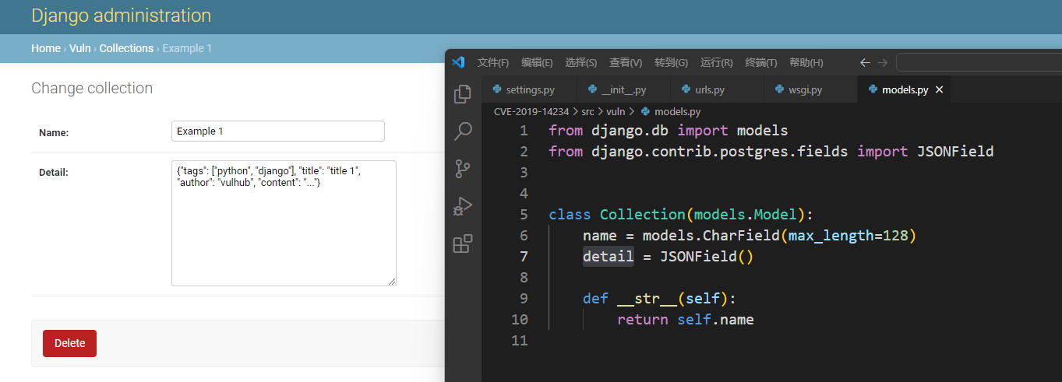
Task: Switch to the settings.py tab
Action: tap(529, 90)
